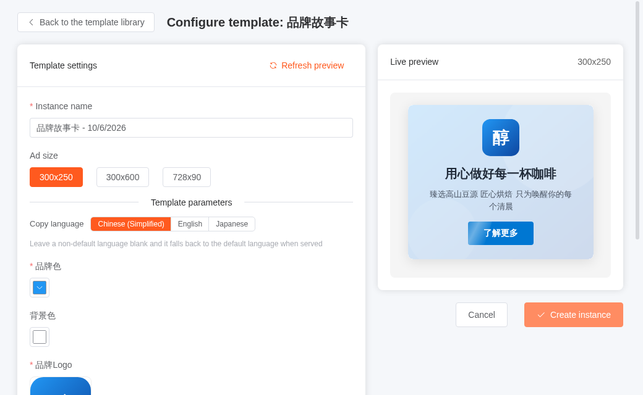Click the Cancel button
643x395 pixels.
(482, 315)
